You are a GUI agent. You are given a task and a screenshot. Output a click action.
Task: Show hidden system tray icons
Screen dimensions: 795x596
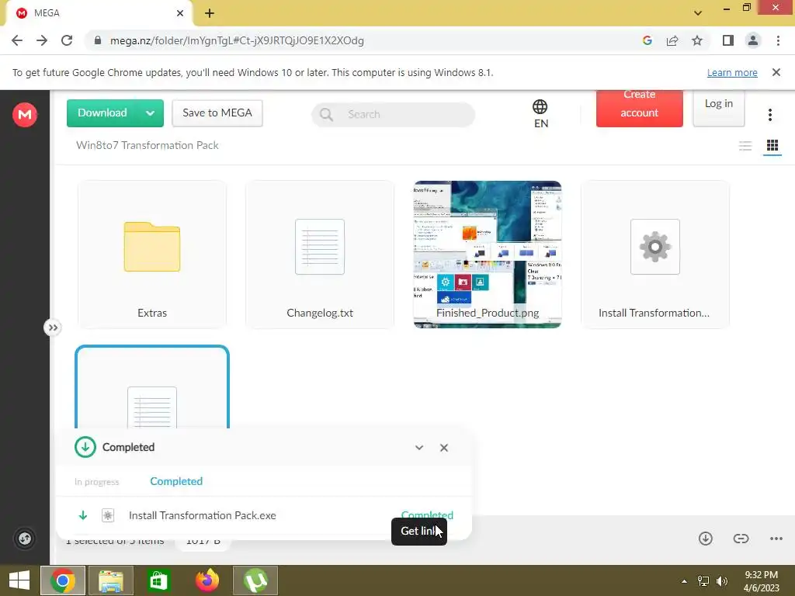tap(684, 581)
